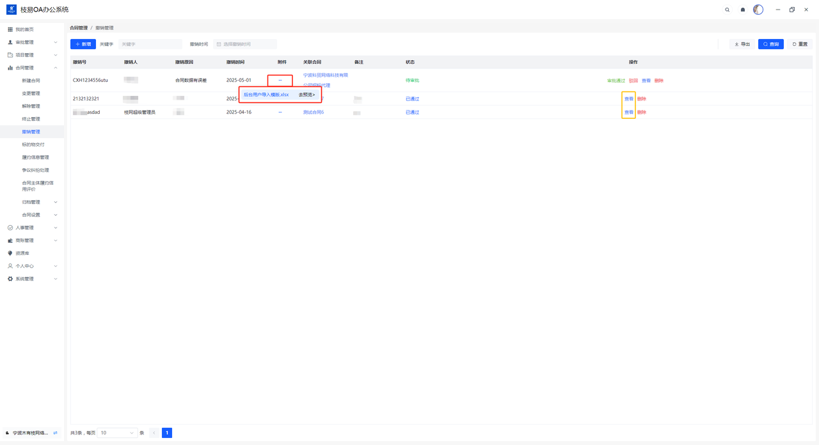Click the 我的首页 grid icon
This screenshot has height=445, width=819.
click(x=10, y=29)
